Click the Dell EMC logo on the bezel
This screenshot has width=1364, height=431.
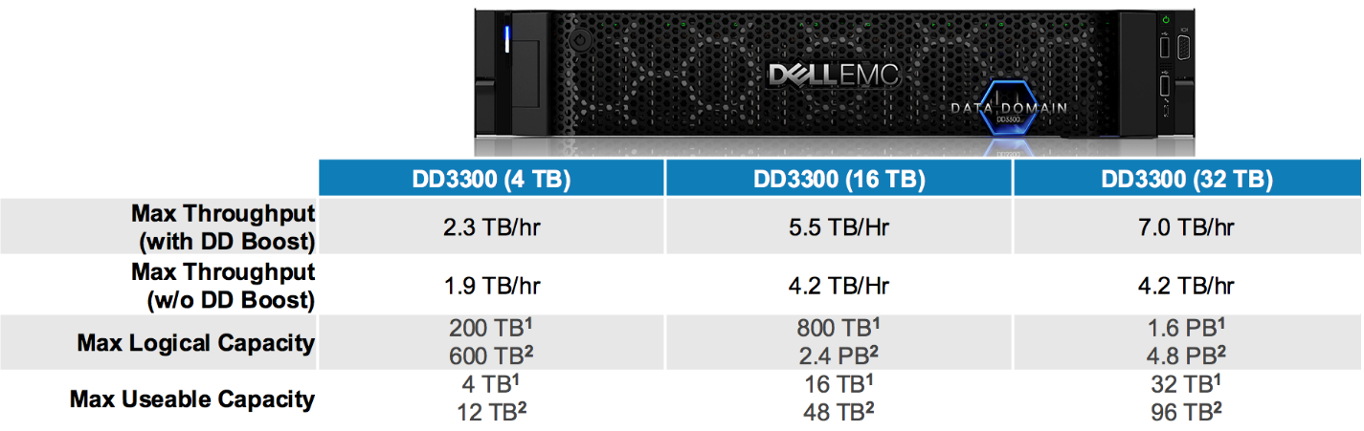[834, 75]
